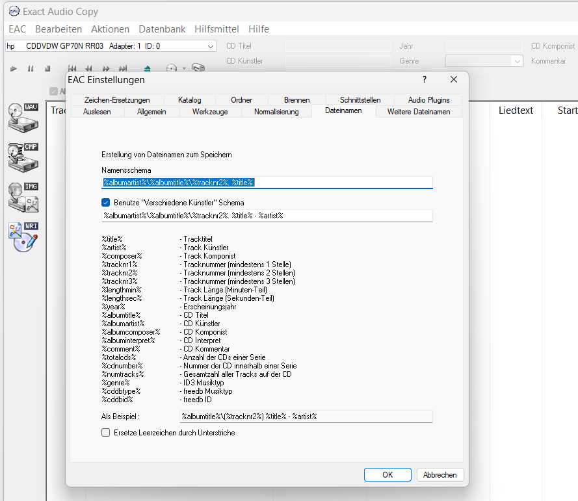This screenshot has height=501, width=578.
Task: Switch to the Ordner tab
Action: [x=241, y=100]
